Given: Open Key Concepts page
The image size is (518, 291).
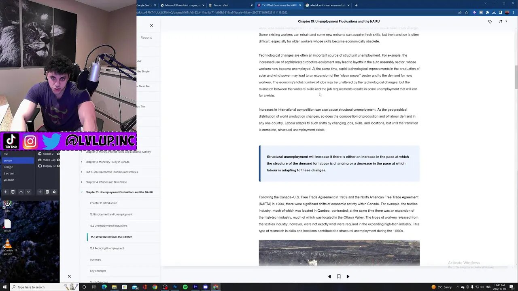Looking at the screenshot, I should (x=98, y=271).
